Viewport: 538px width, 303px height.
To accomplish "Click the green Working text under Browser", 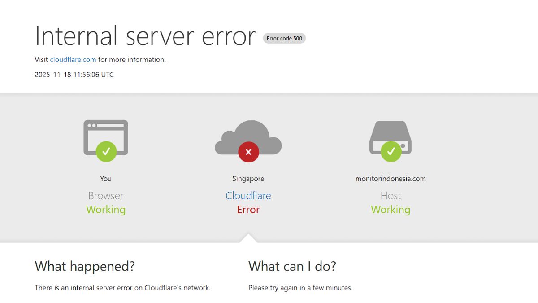I will [x=106, y=210].
